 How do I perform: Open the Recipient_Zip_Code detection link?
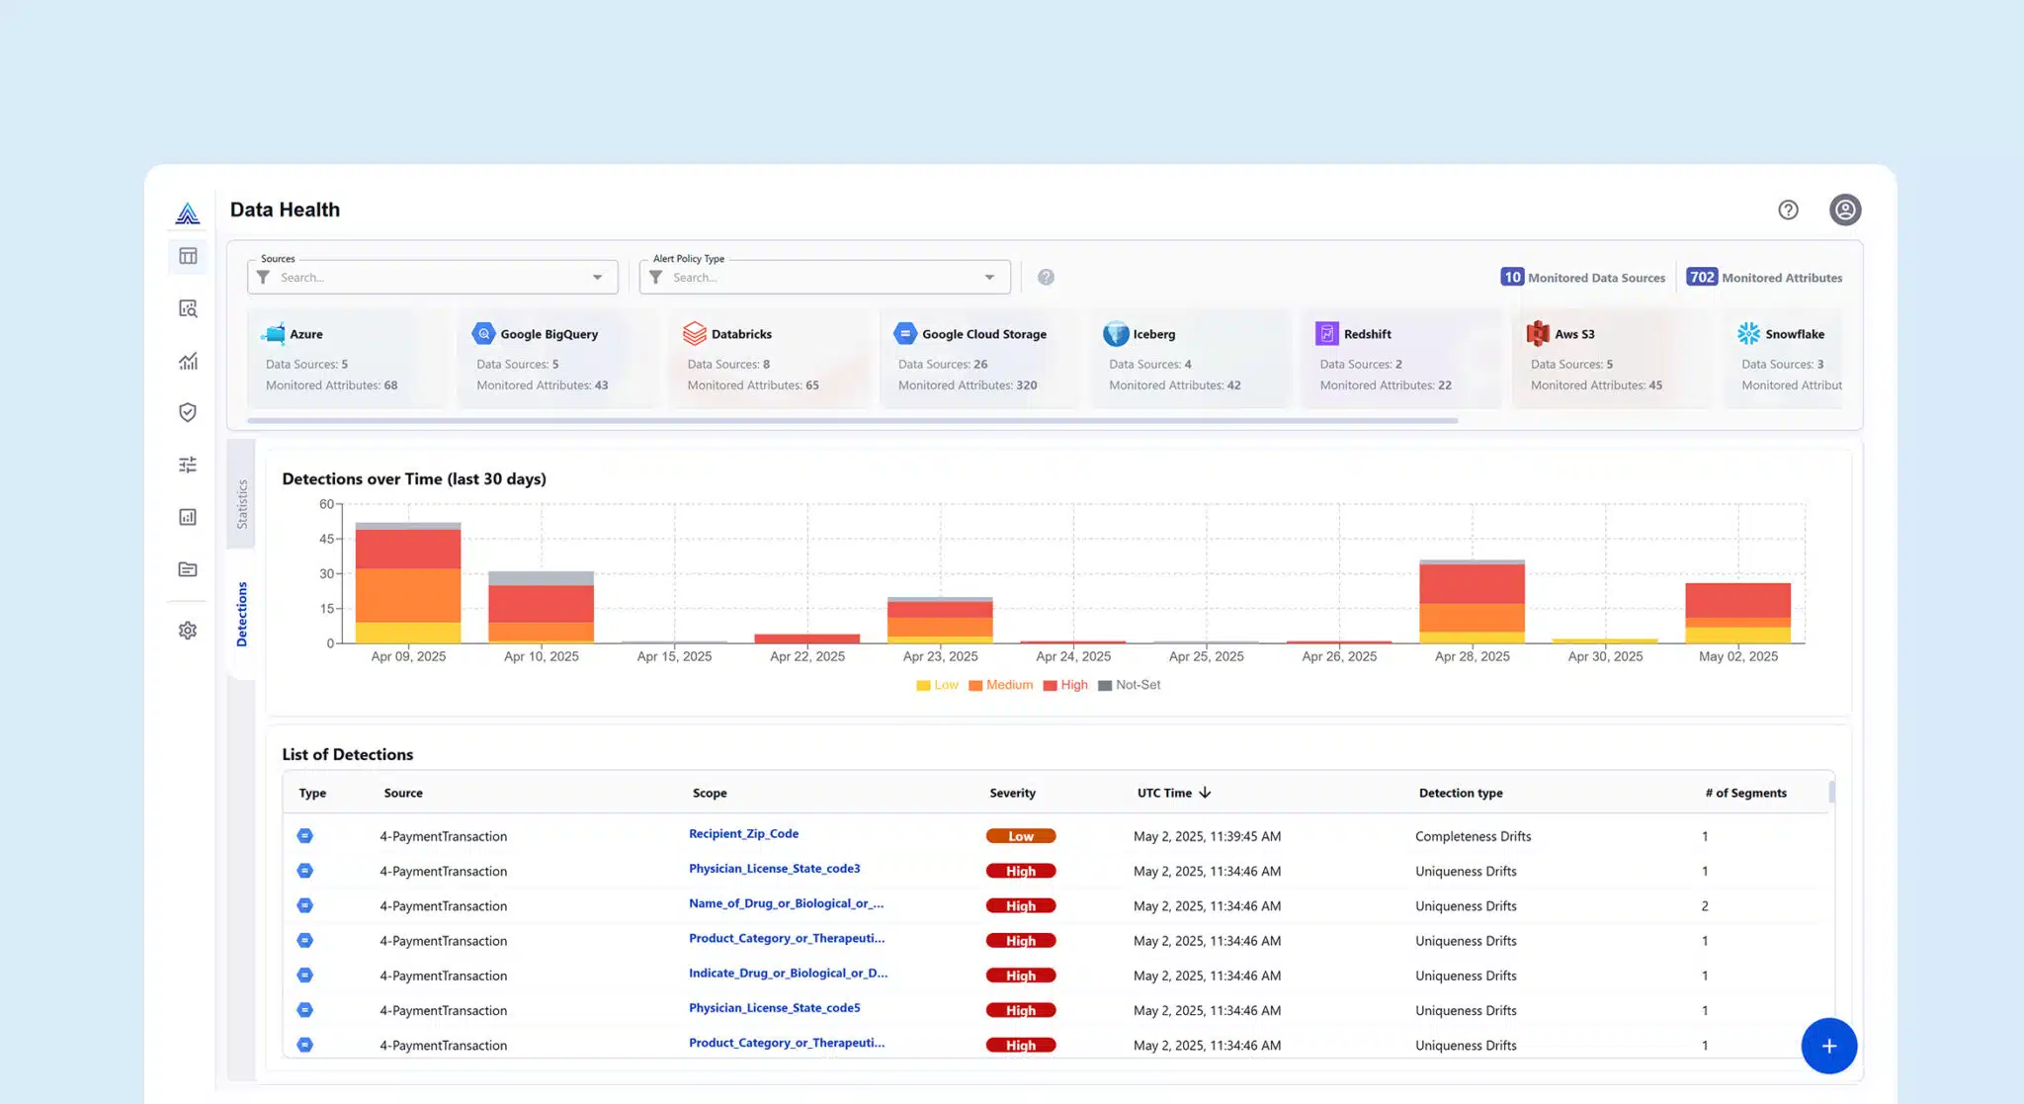[x=743, y=833]
